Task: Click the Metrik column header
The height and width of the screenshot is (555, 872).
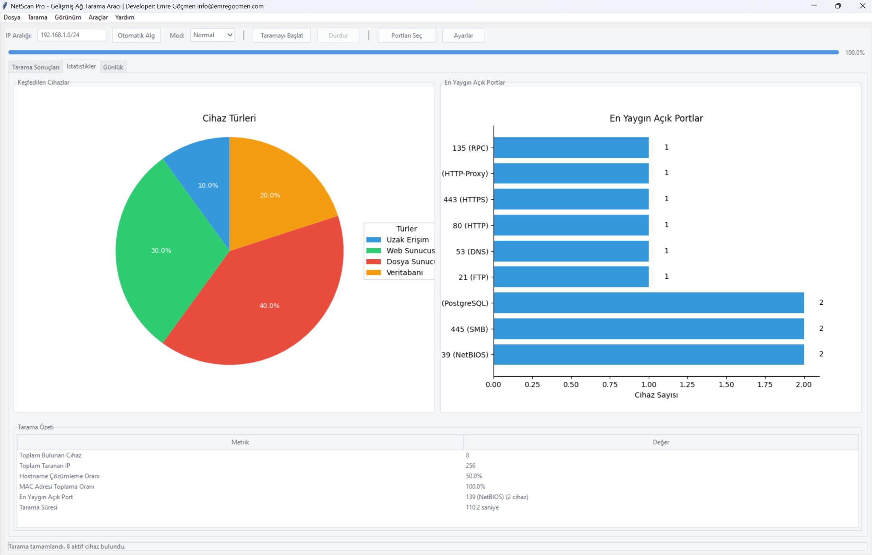Action: pyautogui.click(x=240, y=442)
